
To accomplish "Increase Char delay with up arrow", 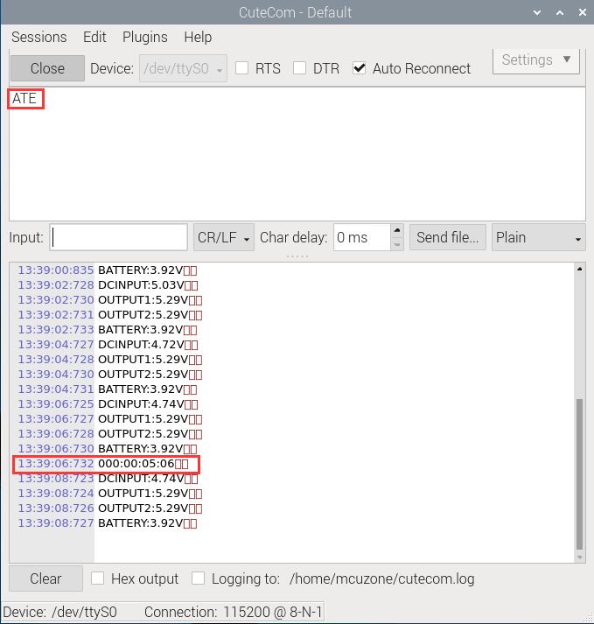I will [396, 230].
